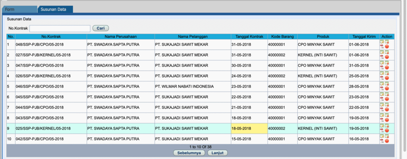Click the pagination text 1 to 10 Of 38
407x159 pixels.
(x=200, y=147)
